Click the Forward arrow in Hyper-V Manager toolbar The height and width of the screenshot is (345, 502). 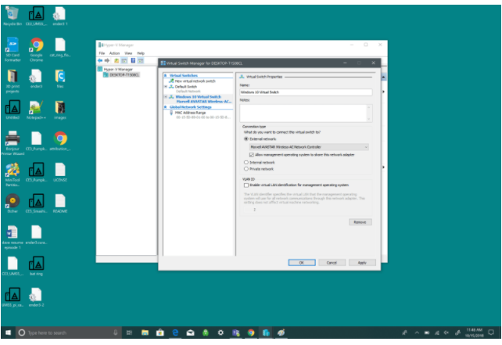click(x=107, y=60)
